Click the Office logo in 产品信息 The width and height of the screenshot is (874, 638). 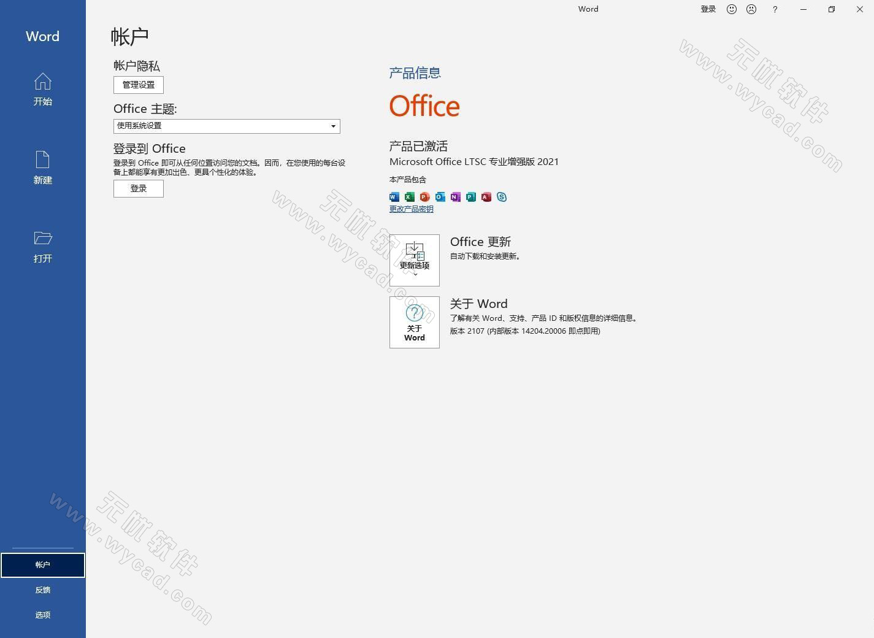point(424,106)
